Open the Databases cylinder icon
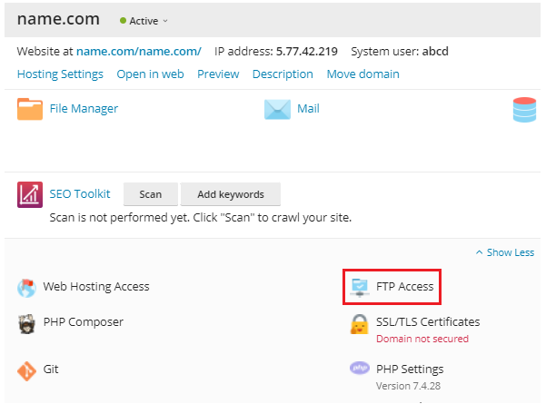 [x=524, y=110]
